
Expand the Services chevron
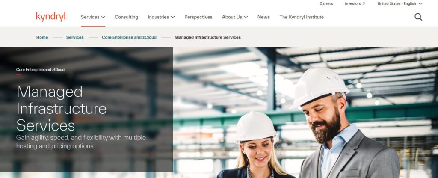tap(103, 17)
